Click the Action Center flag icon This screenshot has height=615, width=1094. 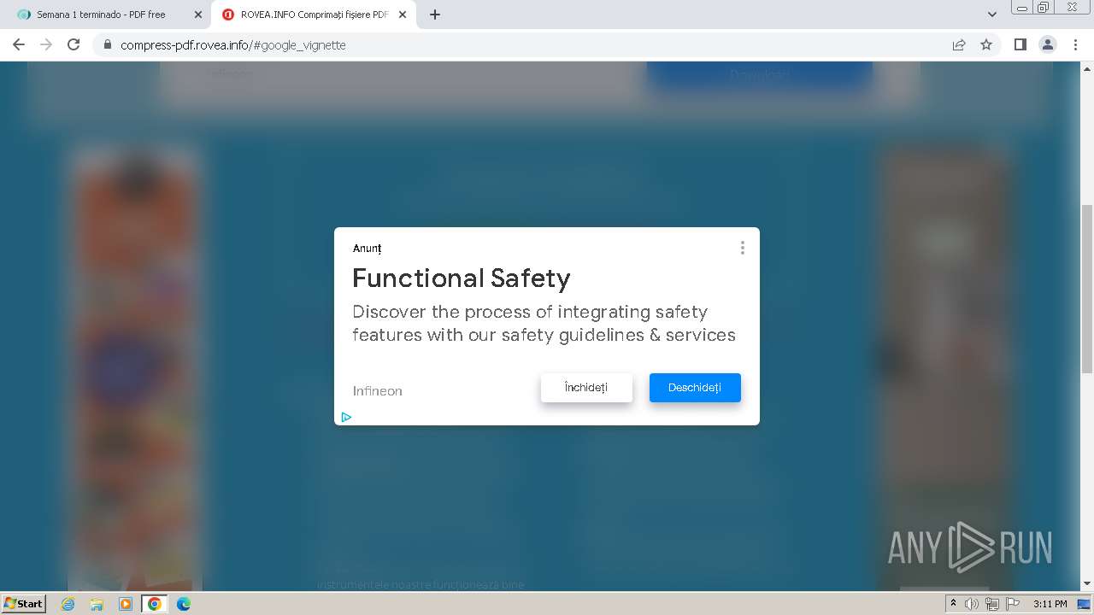click(x=1013, y=604)
